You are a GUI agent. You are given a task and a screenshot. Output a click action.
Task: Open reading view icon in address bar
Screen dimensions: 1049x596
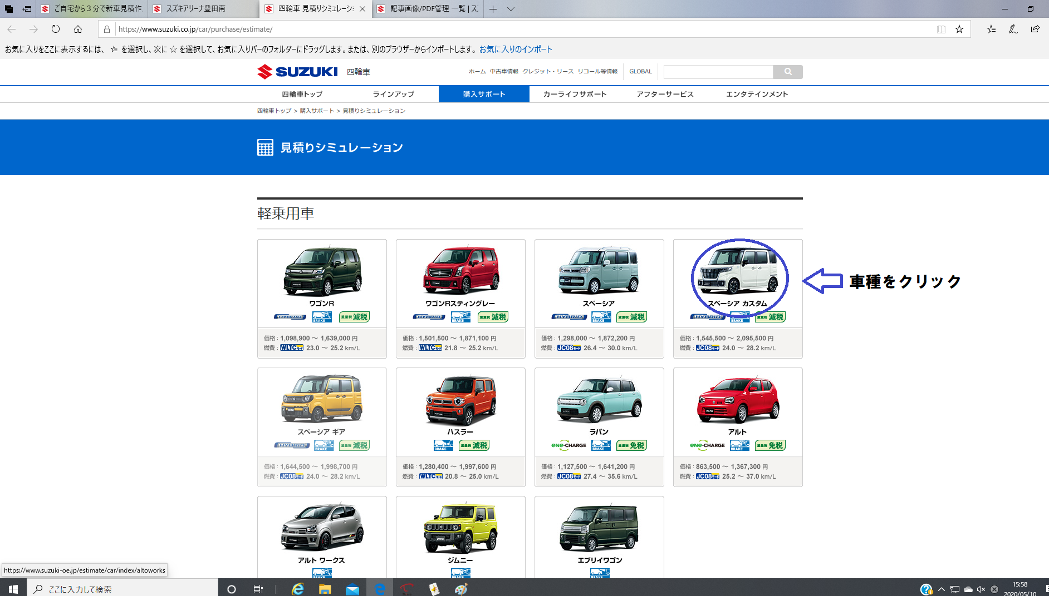941,29
